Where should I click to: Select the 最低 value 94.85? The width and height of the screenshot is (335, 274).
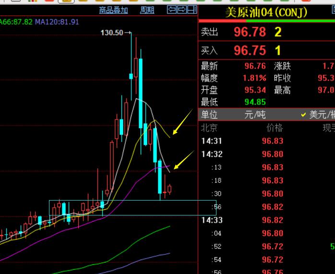pos(255,102)
